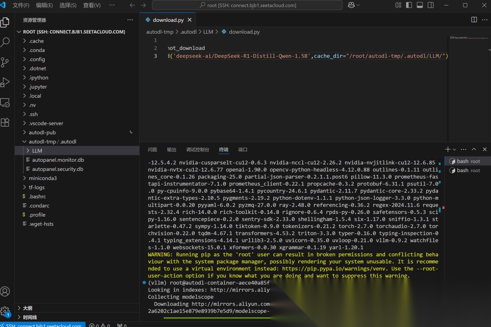Select the second bash root terminal
This screenshot has width=491, height=327.
coord(468,170)
